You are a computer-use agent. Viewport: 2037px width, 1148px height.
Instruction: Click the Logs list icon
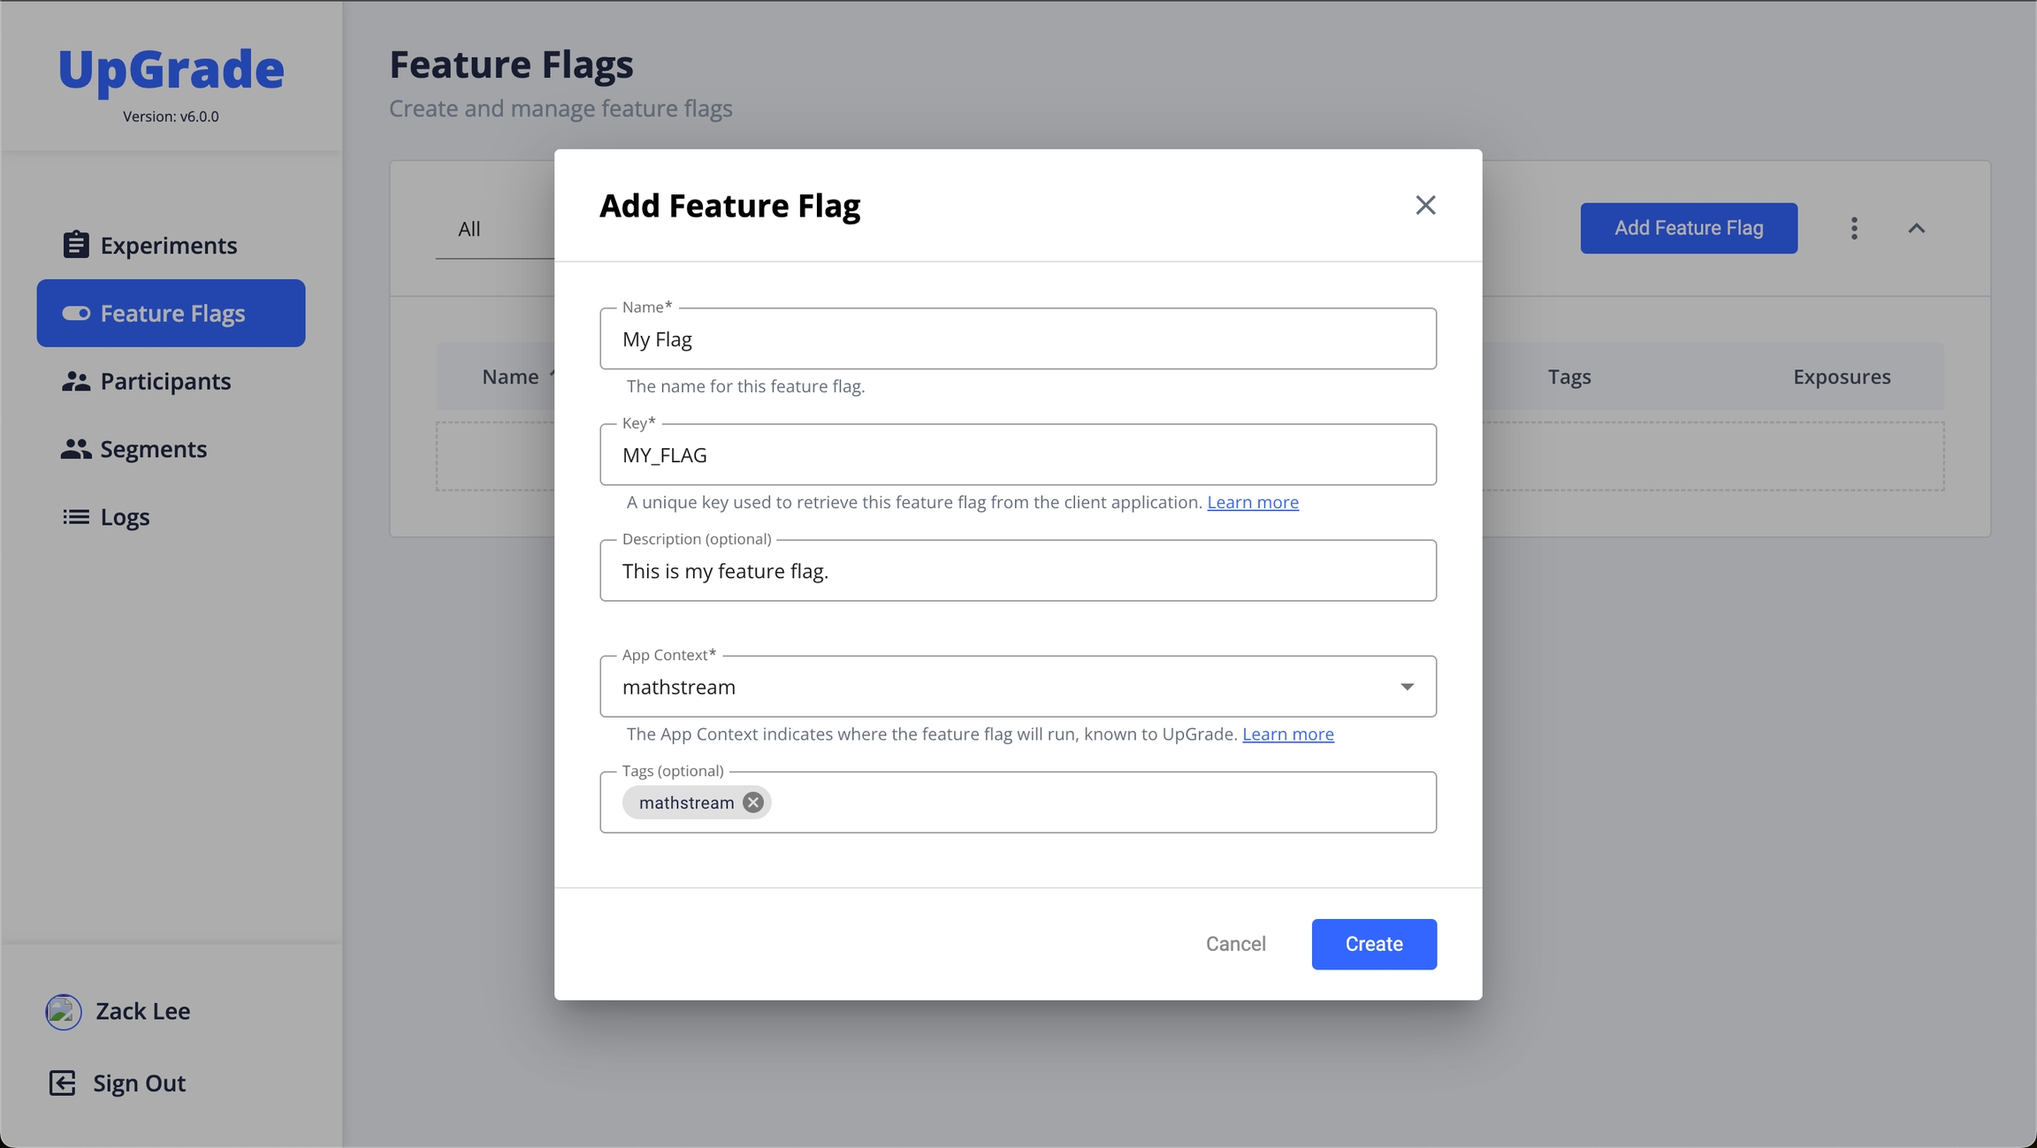click(76, 517)
